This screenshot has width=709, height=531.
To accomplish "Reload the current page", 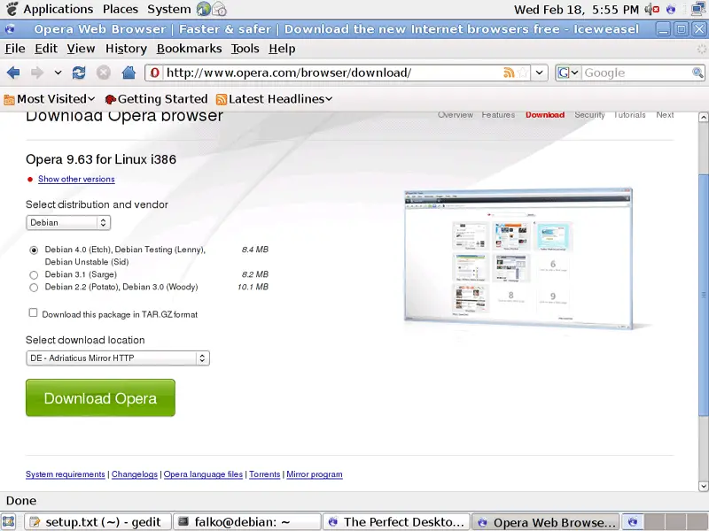I will (79, 73).
